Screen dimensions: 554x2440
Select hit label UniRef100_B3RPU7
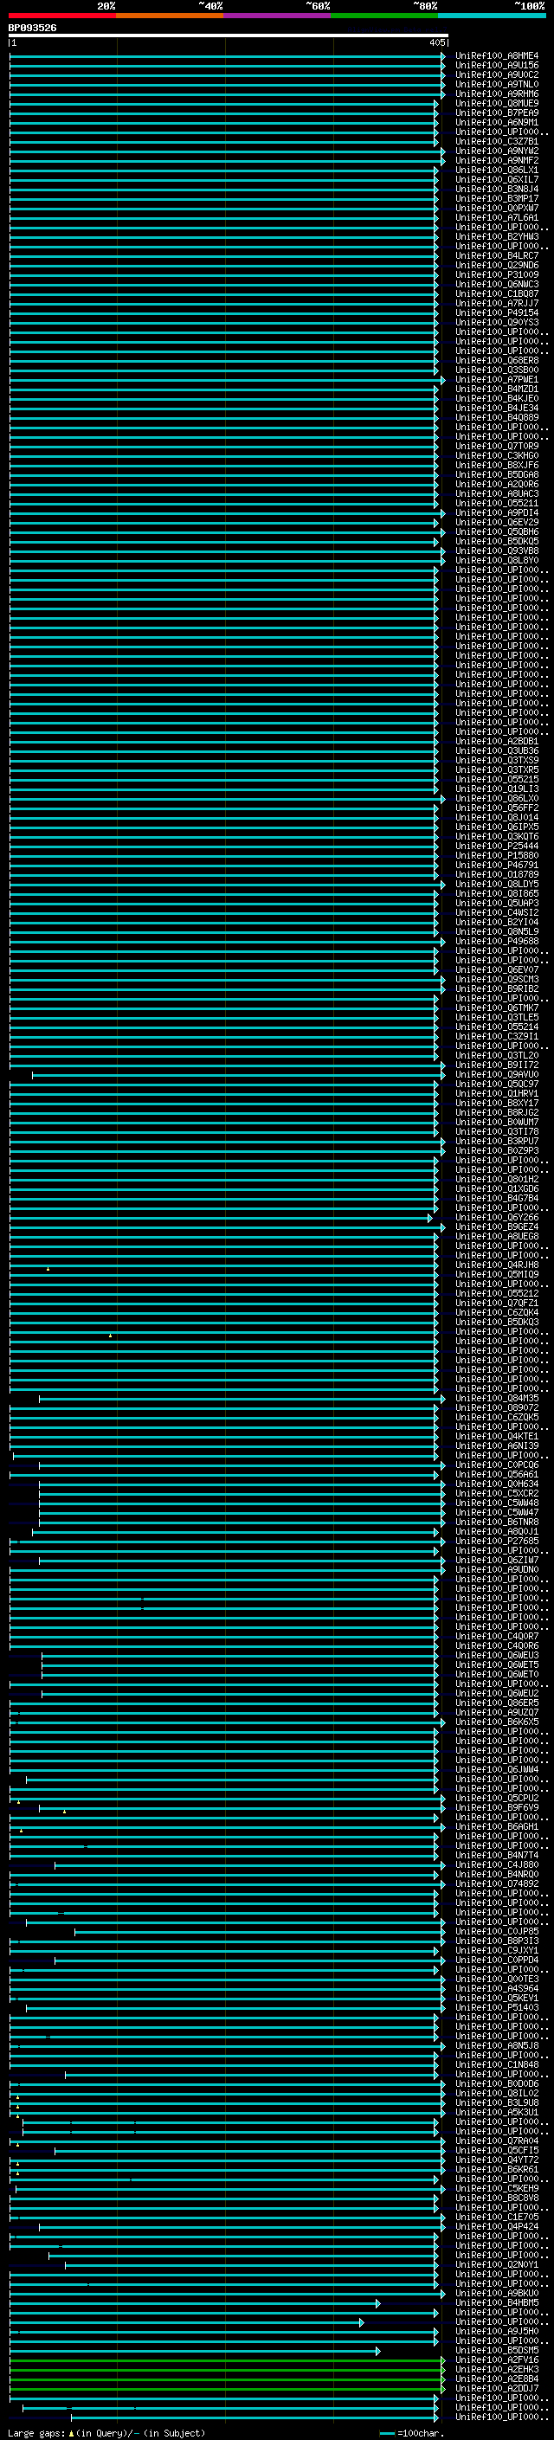[496, 1142]
